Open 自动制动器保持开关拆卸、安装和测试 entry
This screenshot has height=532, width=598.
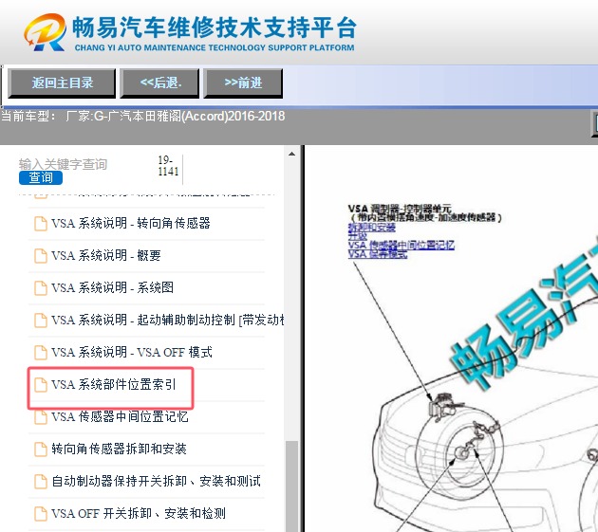tap(157, 482)
